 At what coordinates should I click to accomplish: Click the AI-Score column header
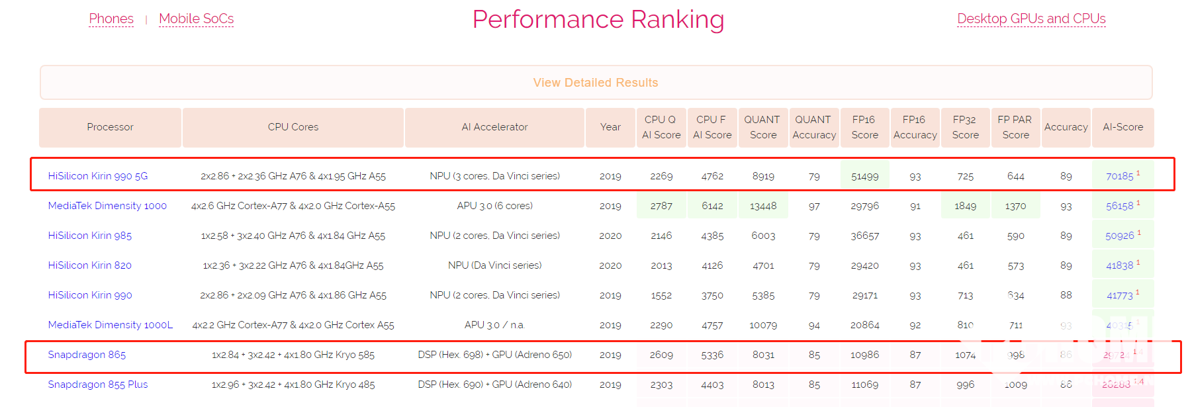(x=1122, y=127)
